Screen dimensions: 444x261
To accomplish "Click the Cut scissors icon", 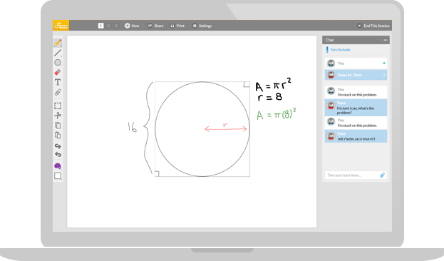I will [x=58, y=116].
